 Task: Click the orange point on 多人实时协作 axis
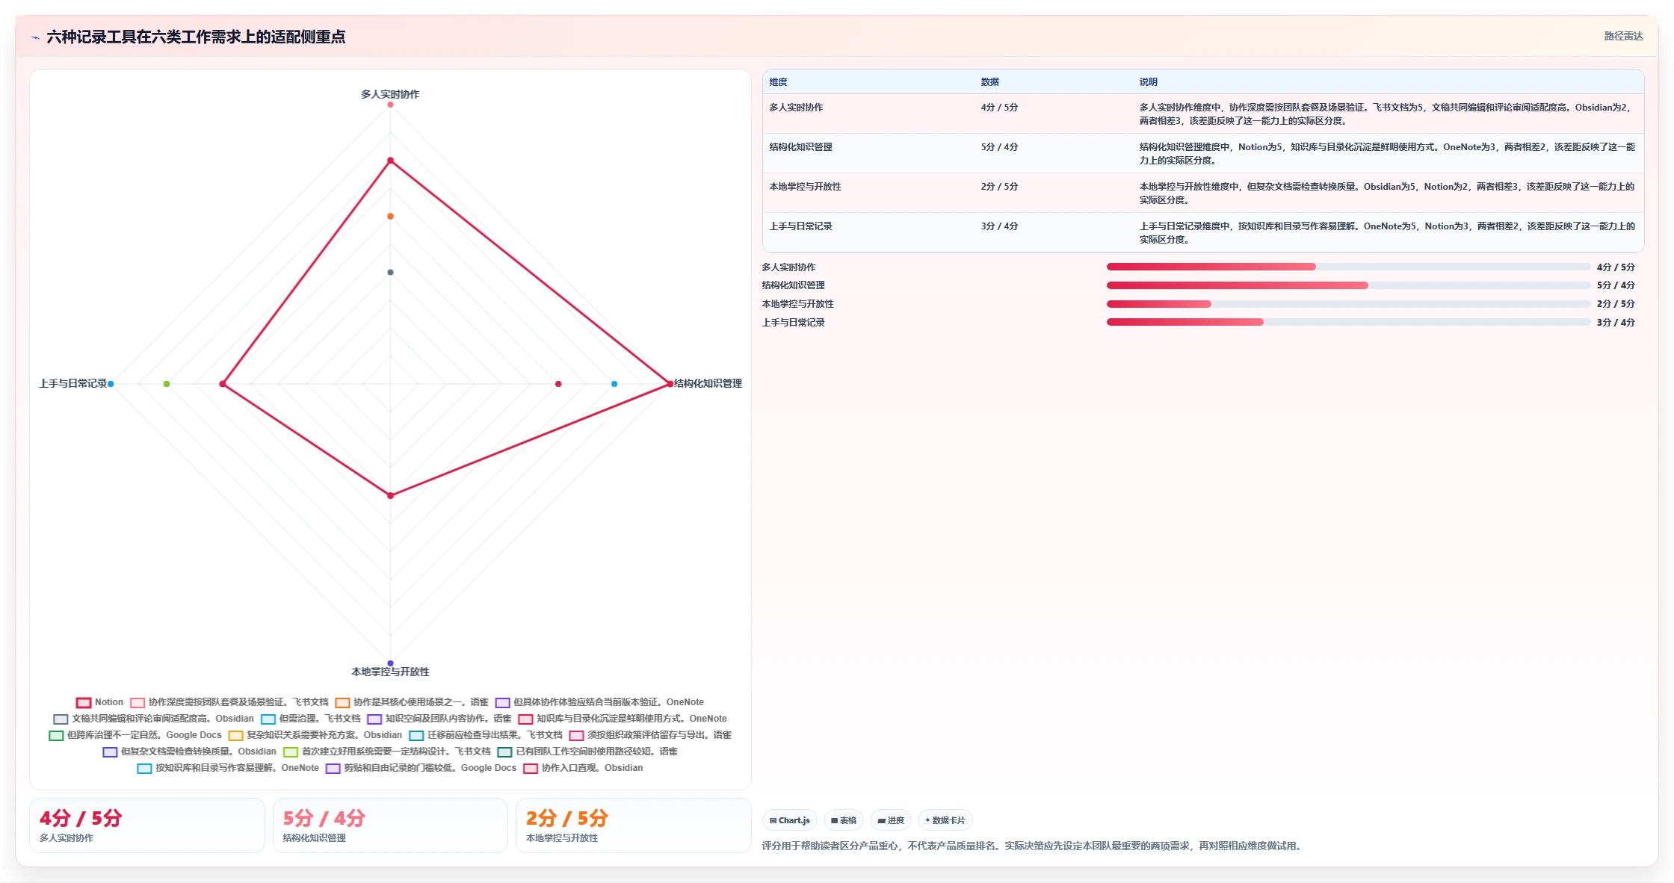[390, 217]
